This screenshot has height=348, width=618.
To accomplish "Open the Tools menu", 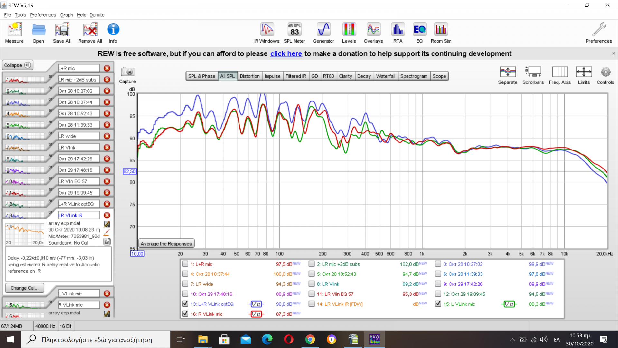I will point(20,15).
